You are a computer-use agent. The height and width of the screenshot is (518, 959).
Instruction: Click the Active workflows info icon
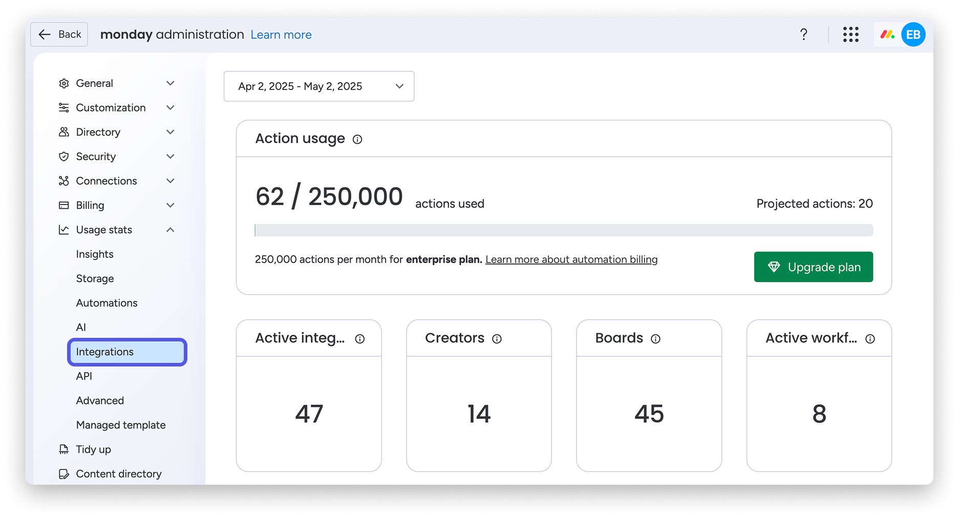(870, 339)
